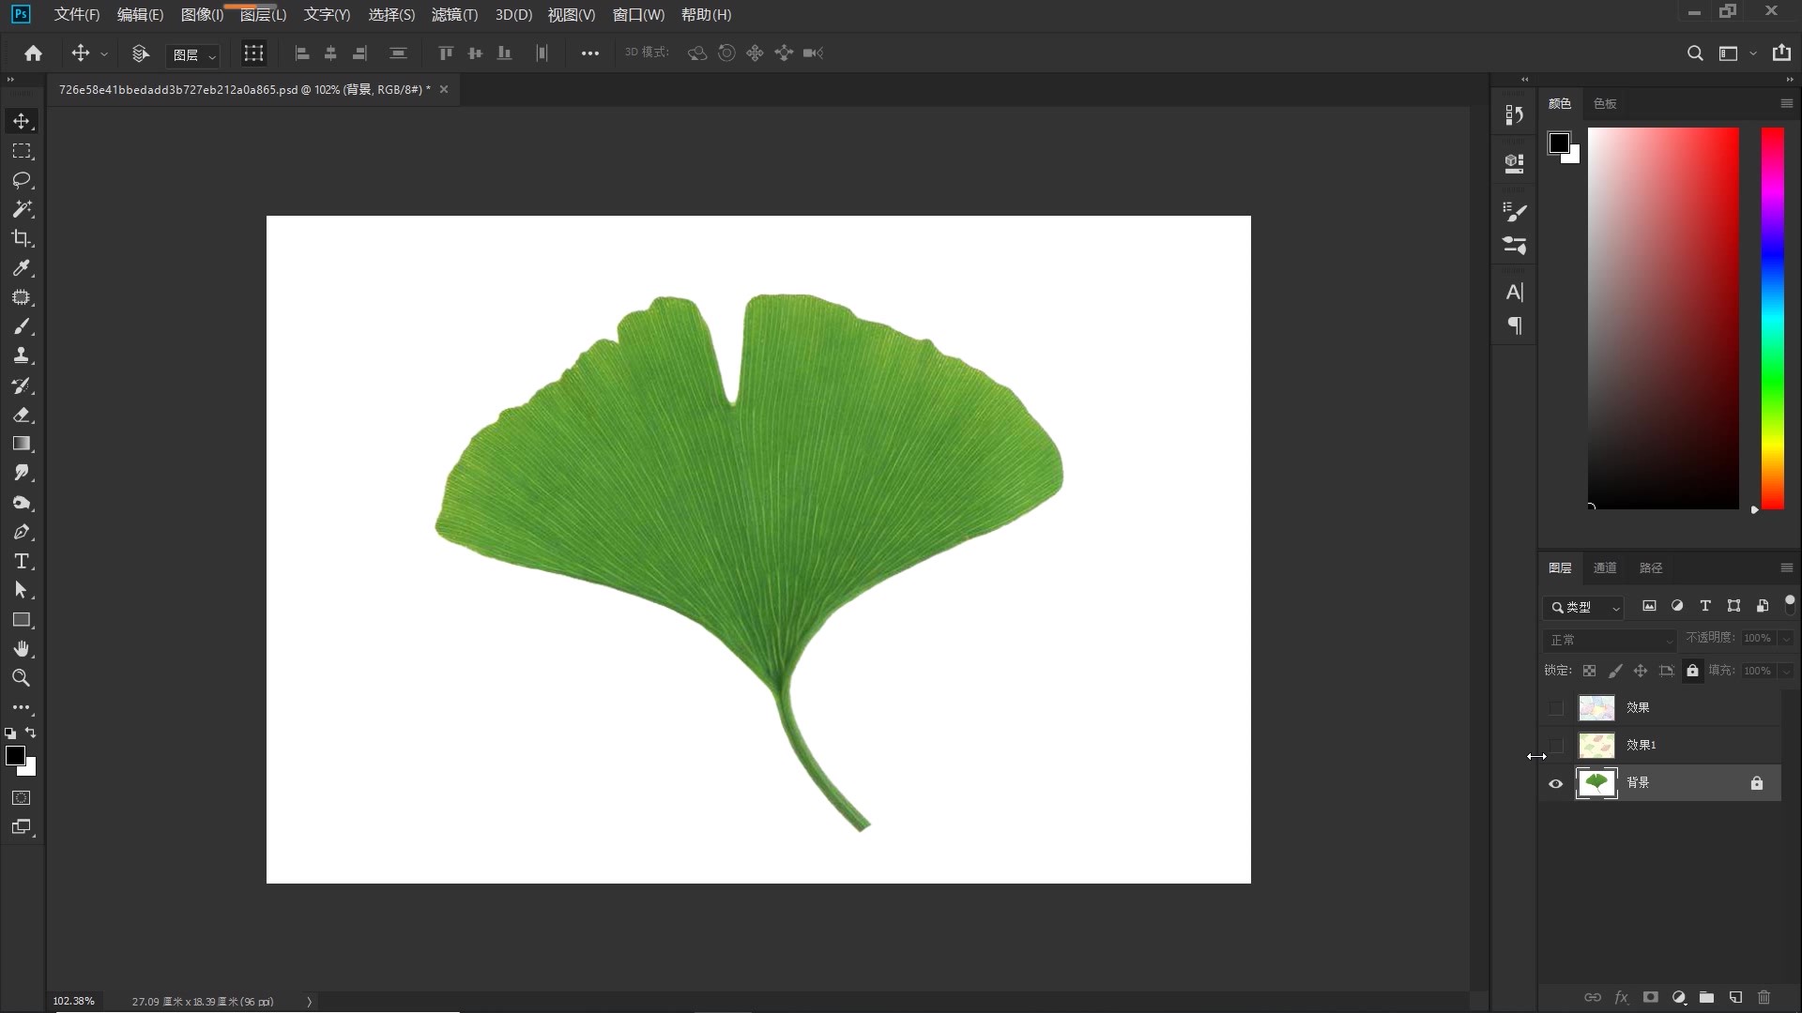Select the Eyedropper tool

[22, 268]
